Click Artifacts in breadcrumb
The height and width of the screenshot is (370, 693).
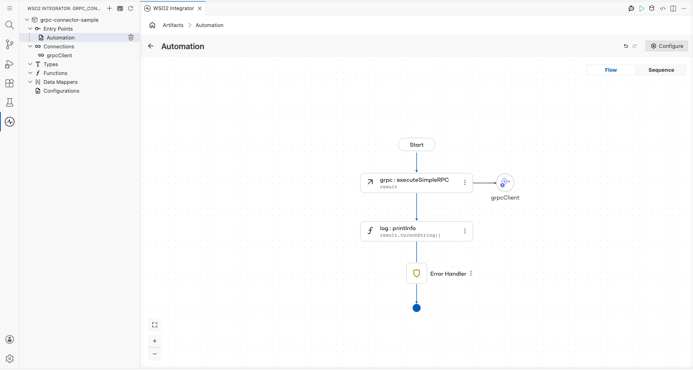pos(173,25)
